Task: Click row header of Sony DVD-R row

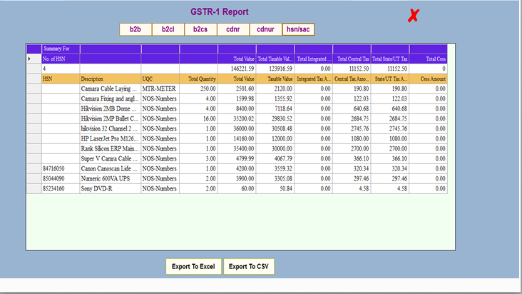Action: (34, 189)
